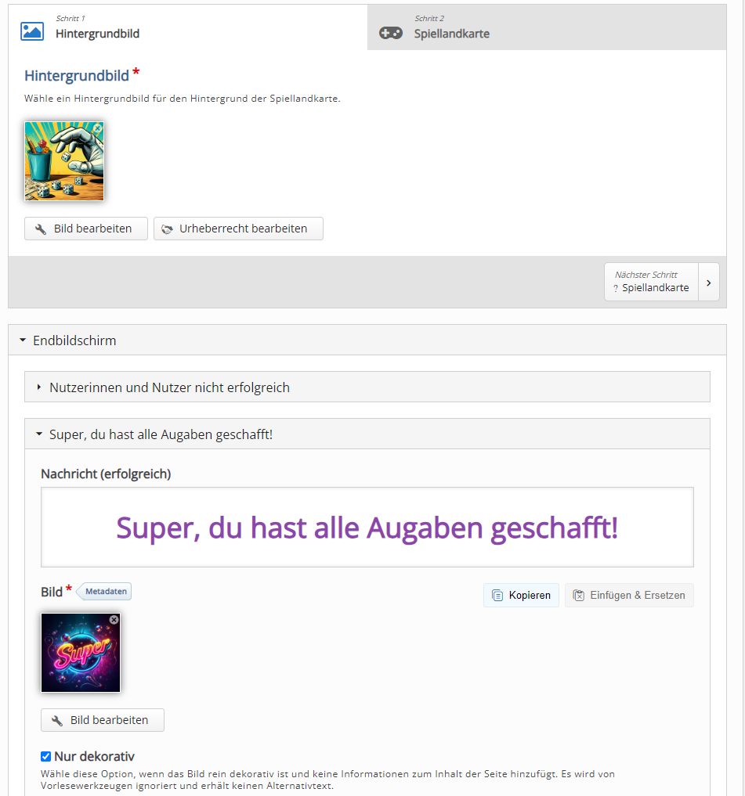The image size is (745, 796).
Task: Click the paste icon in Einfügen & Ersetzen
Action: tap(578, 596)
